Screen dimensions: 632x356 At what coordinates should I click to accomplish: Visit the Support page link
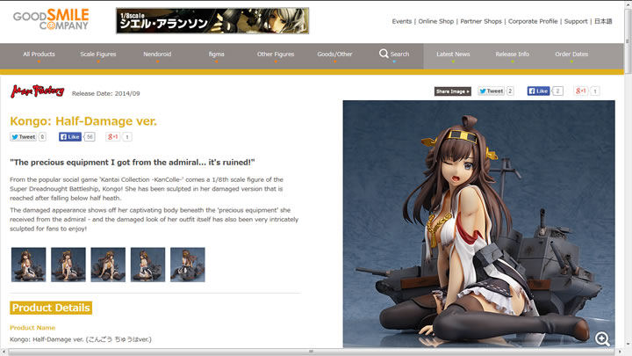coord(576,21)
